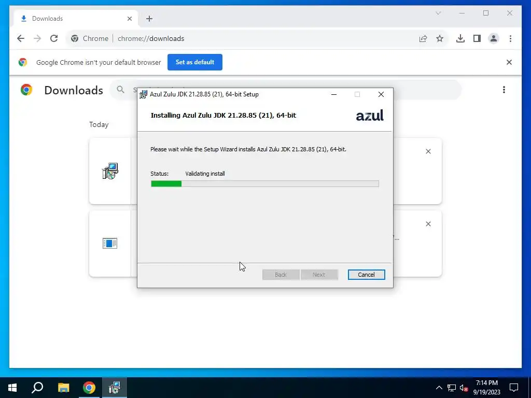The height and width of the screenshot is (398, 531).
Task: Open the Chrome tab search chevron
Action: click(438, 13)
